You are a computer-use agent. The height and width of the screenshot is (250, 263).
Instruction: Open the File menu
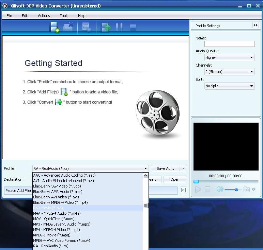9,16
